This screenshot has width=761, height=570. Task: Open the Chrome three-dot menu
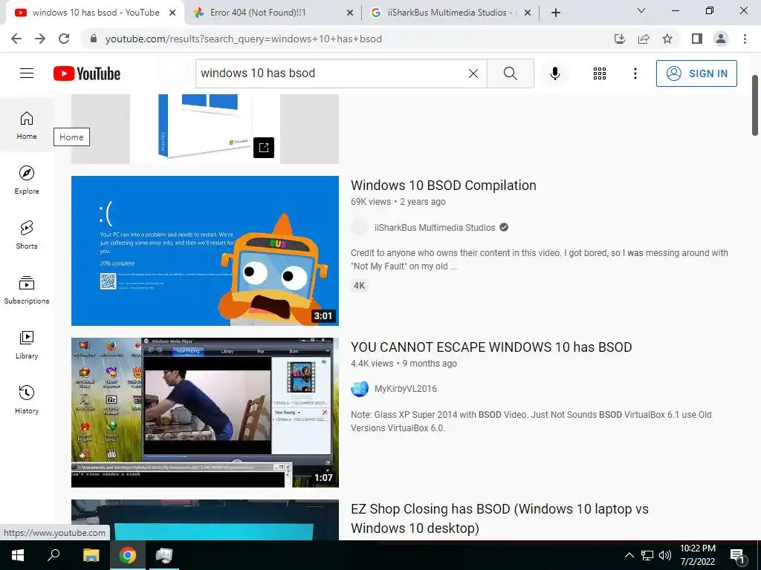point(745,39)
